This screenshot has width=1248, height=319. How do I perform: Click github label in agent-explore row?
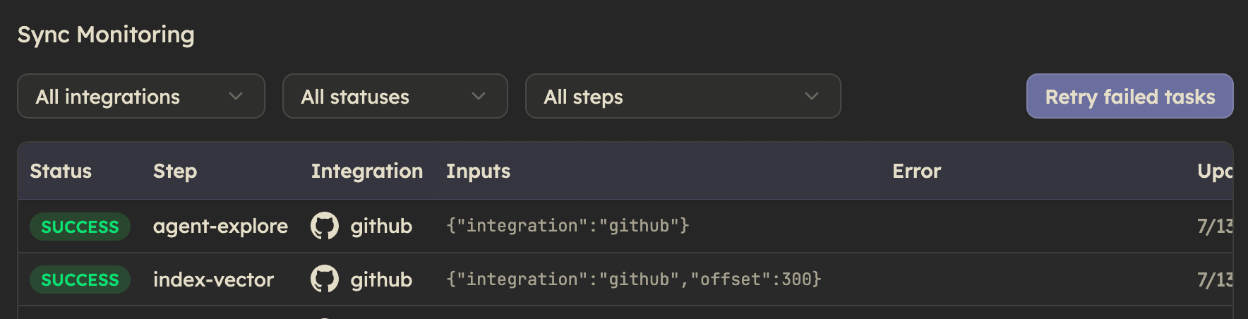[381, 227]
